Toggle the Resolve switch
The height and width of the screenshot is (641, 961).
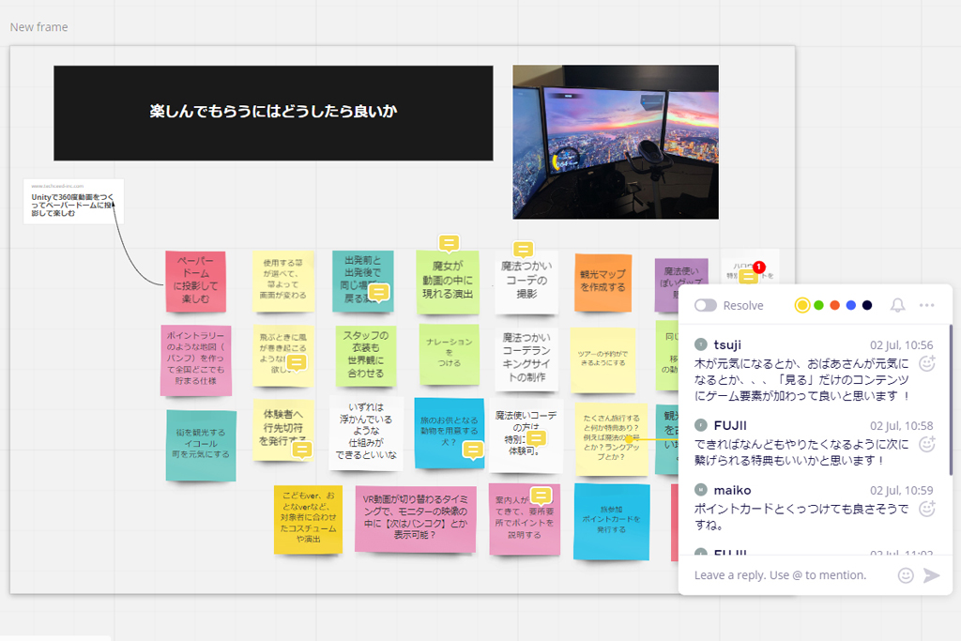[706, 305]
